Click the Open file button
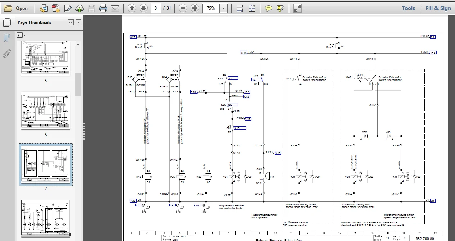This screenshot has width=455, height=241. click(16, 8)
